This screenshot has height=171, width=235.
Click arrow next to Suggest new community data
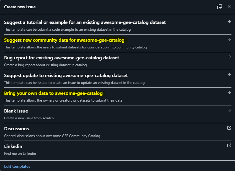click(x=229, y=39)
